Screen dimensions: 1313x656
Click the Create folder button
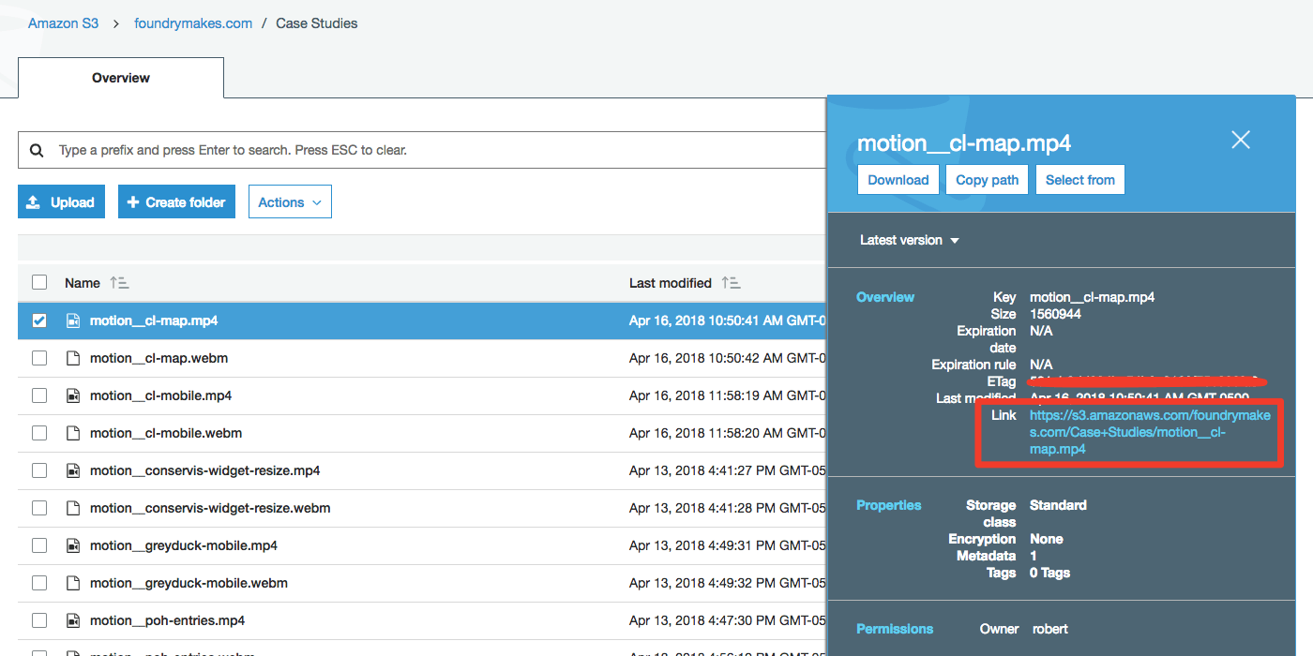pos(176,202)
